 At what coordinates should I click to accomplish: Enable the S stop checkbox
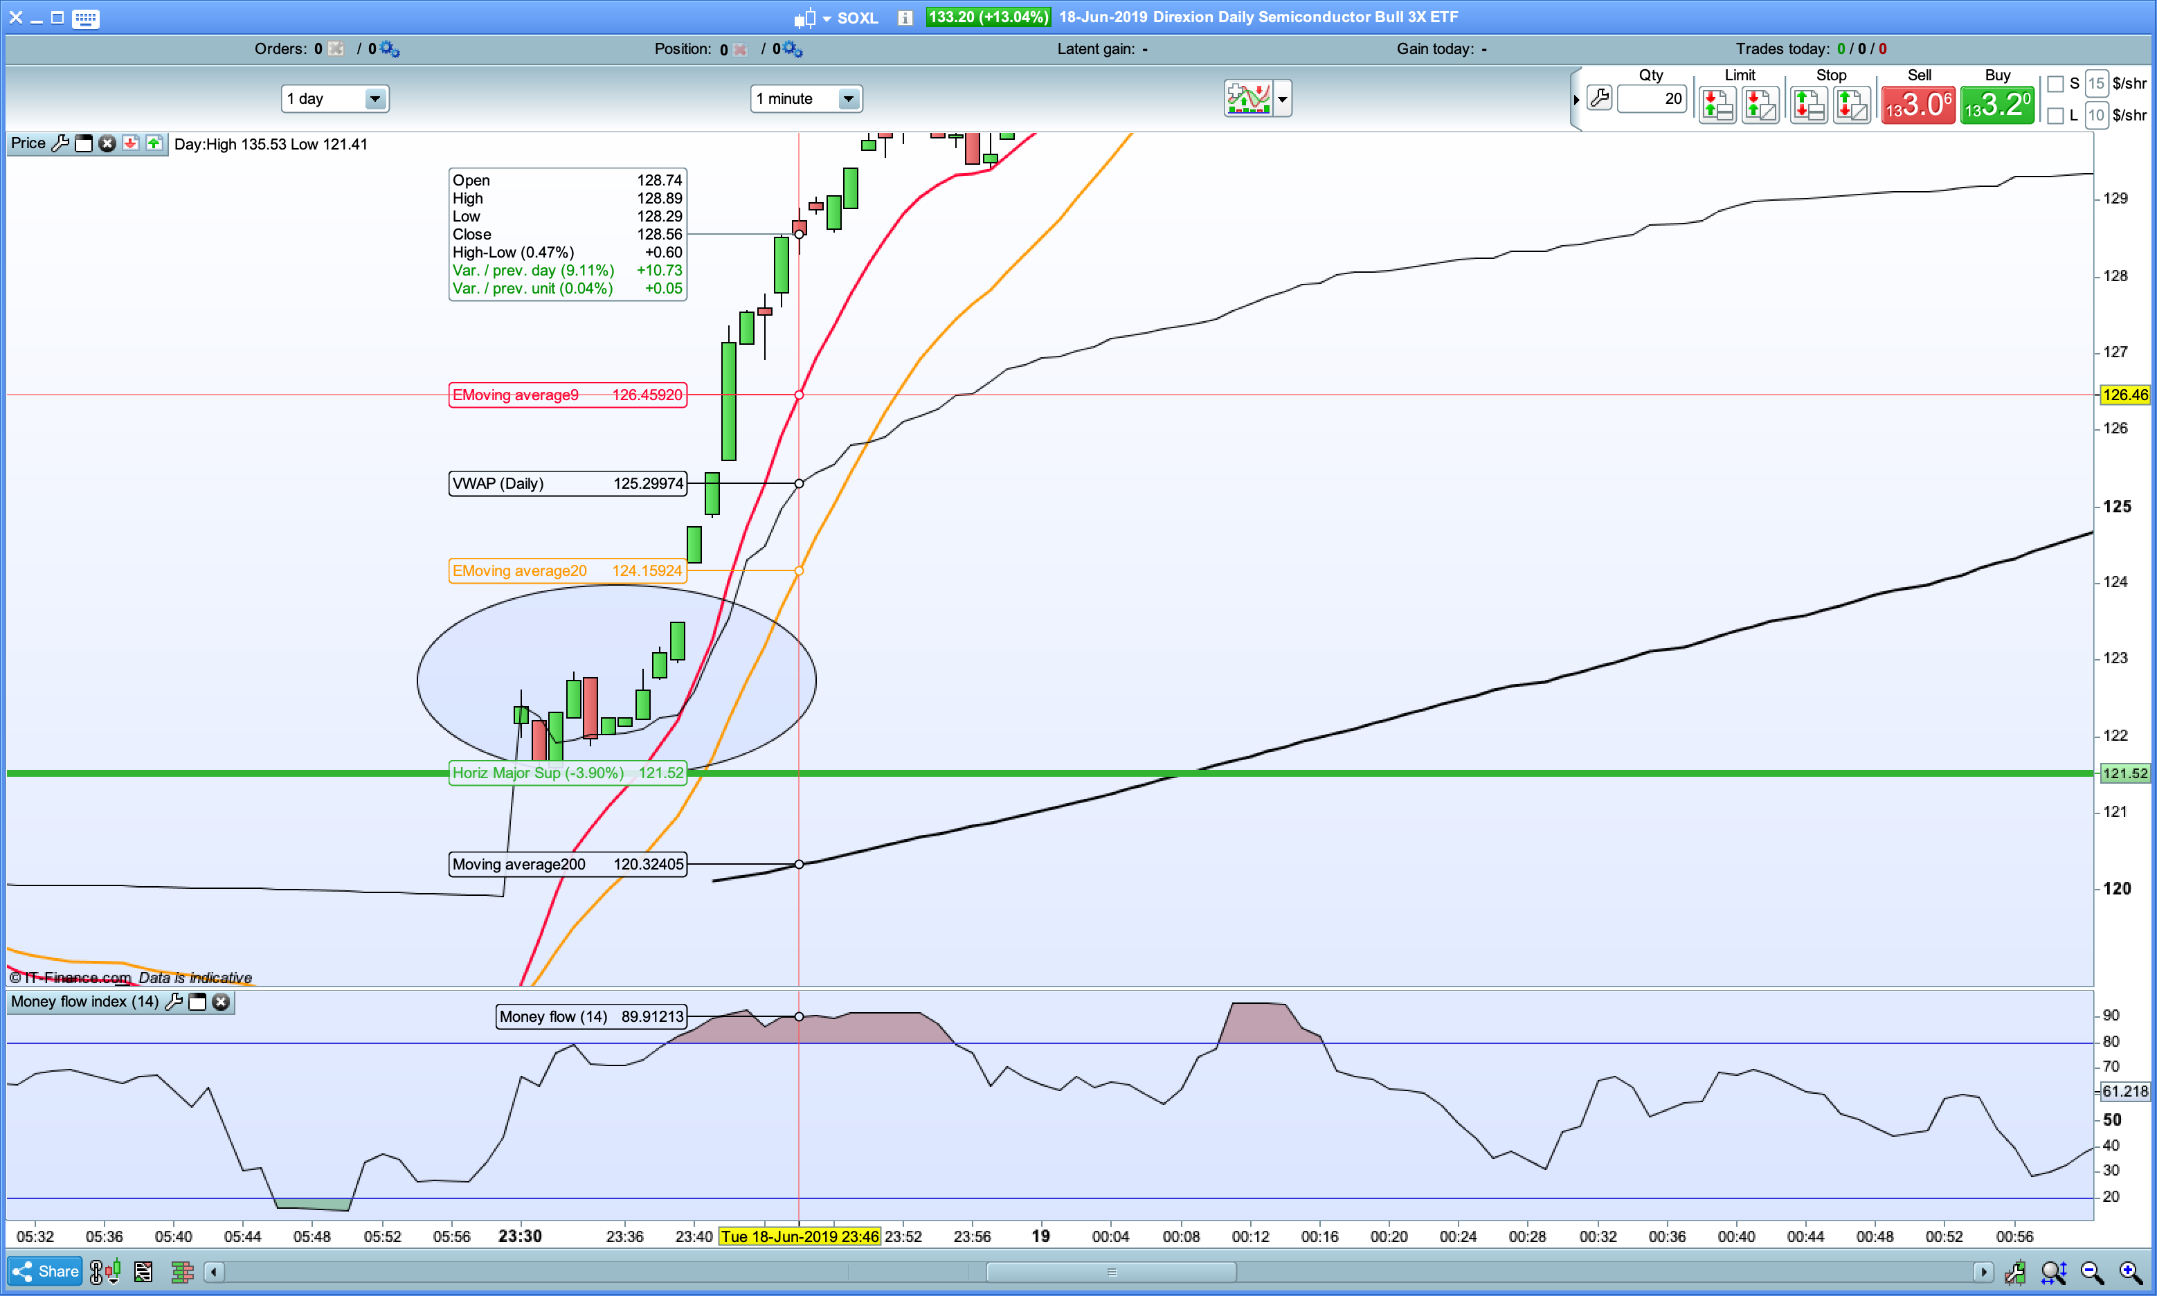(x=2056, y=84)
